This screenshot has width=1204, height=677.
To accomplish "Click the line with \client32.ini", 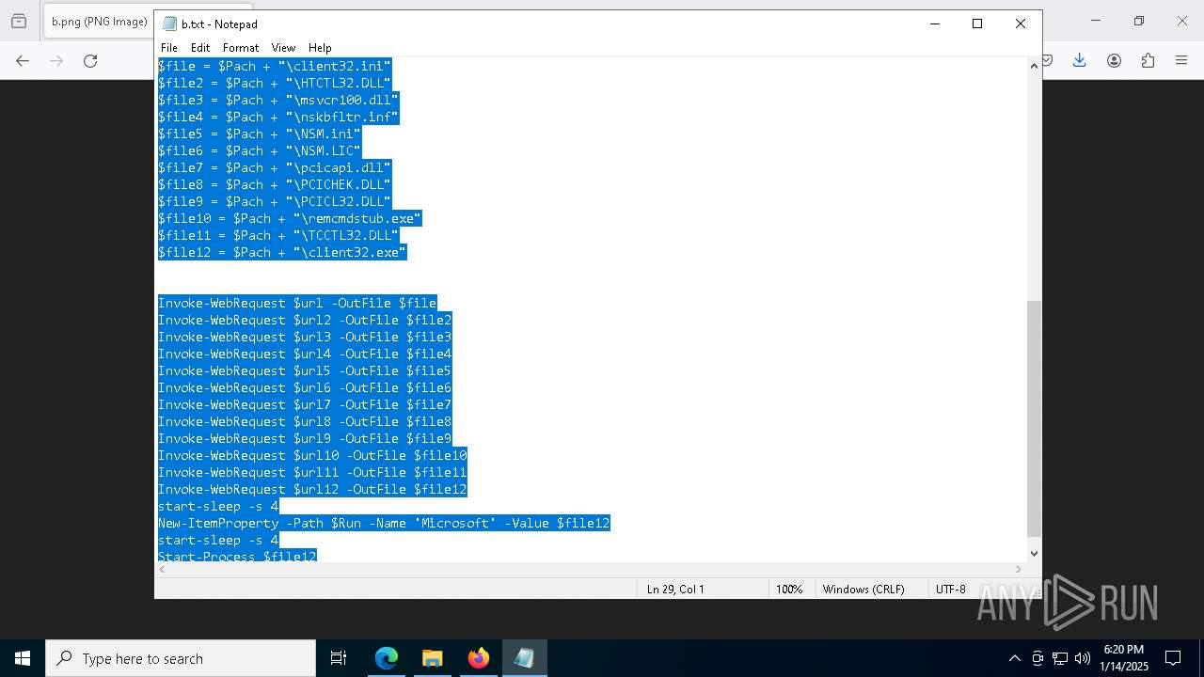I will coord(275,66).
